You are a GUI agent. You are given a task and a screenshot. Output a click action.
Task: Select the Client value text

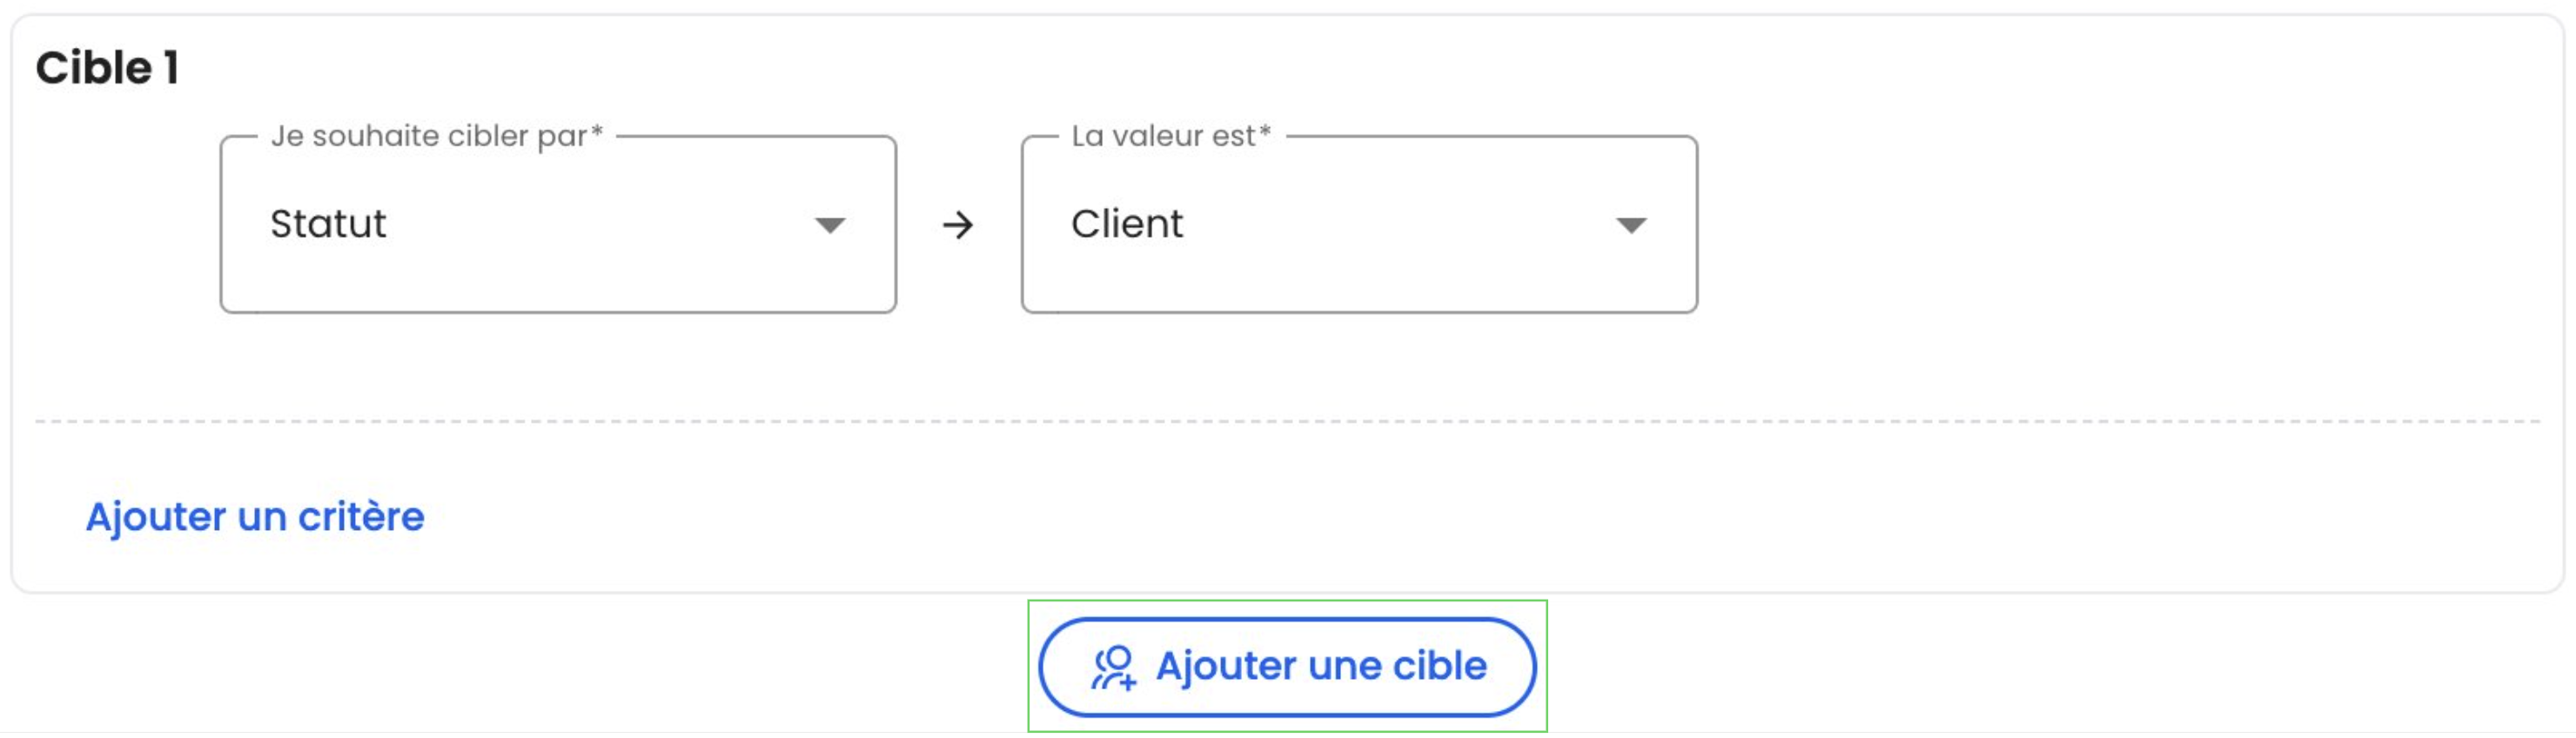(x=1127, y=224)
